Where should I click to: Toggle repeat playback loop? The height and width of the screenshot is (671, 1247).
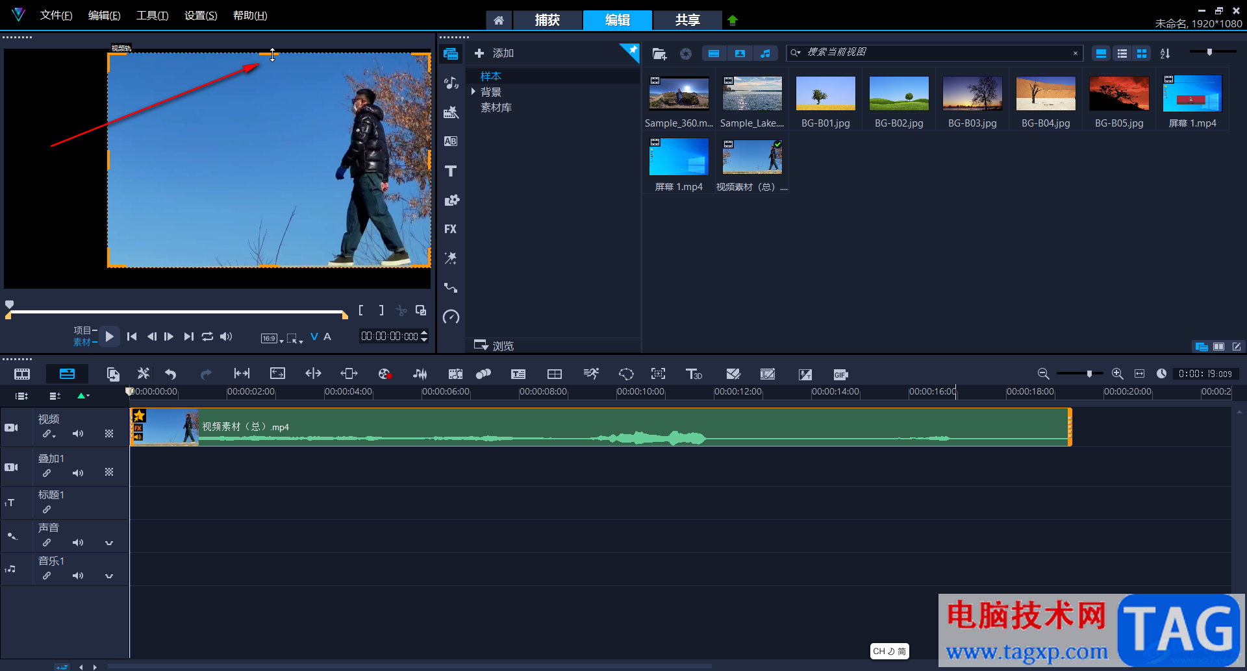point(207,336)
